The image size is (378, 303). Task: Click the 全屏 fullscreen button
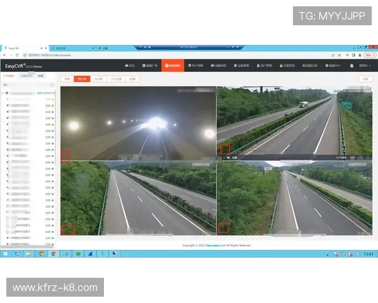click(364, 79)
